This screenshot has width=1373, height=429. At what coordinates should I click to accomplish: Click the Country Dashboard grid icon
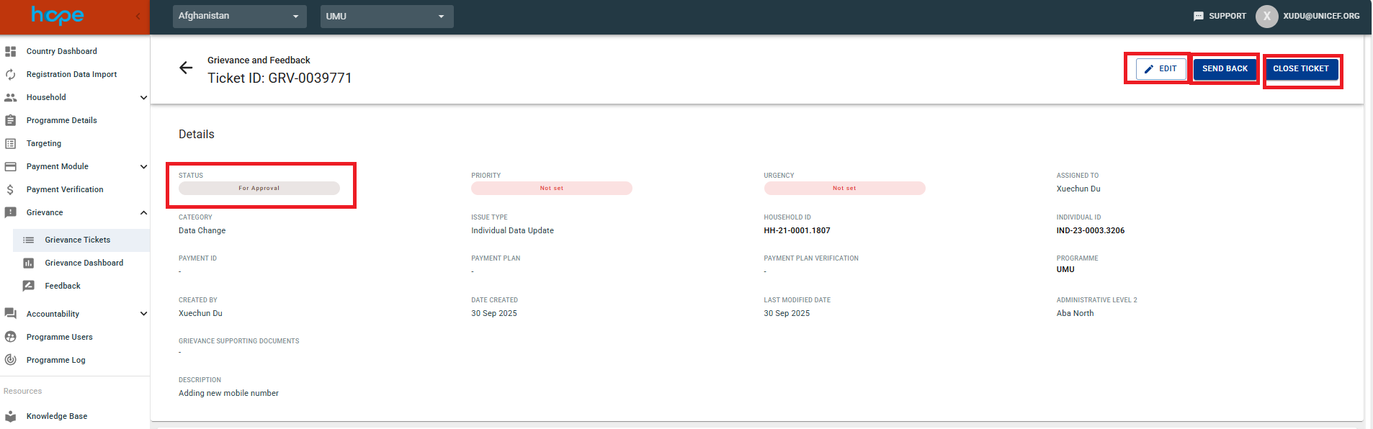[x=11, y=51]
